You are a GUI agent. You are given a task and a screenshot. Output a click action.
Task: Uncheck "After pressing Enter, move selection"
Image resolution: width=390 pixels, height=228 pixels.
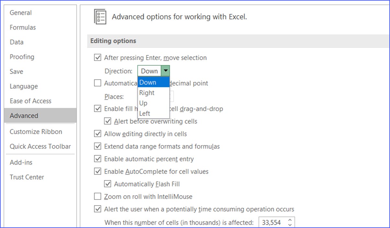tap(97, 57)
